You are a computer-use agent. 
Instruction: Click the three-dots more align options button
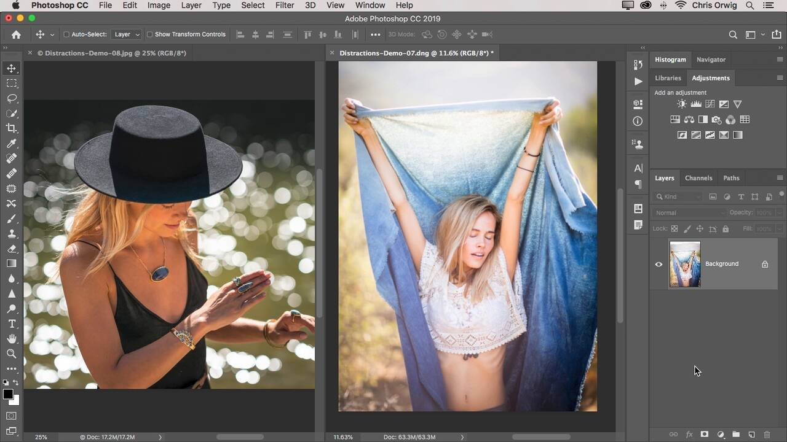375,34
